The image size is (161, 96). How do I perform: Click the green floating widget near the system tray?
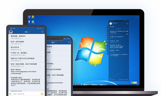click(x=134, y=83)
